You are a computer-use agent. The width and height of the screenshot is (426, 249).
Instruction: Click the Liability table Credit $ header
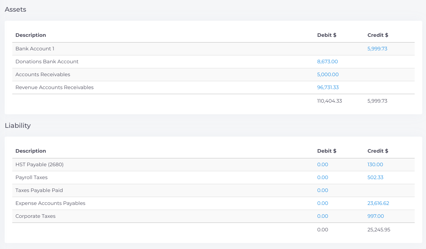pos(378,151)
